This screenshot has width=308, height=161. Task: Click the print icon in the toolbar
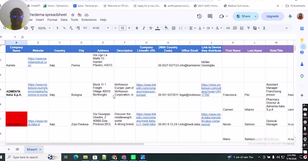[26, 28]
